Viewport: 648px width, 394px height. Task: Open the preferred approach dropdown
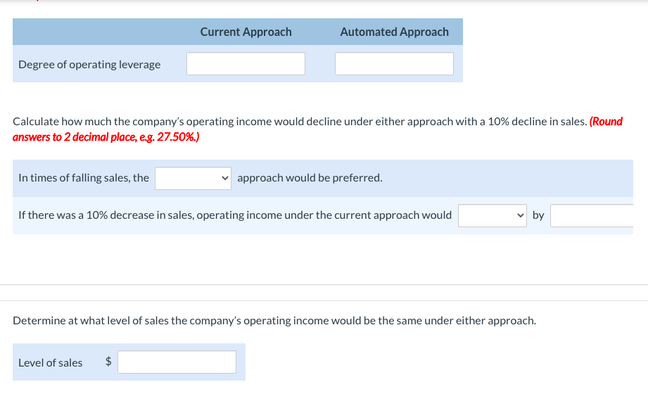[193, 178]
